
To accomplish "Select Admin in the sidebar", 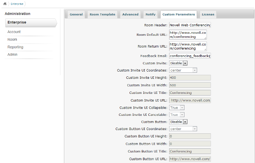I will coord(13,54).
